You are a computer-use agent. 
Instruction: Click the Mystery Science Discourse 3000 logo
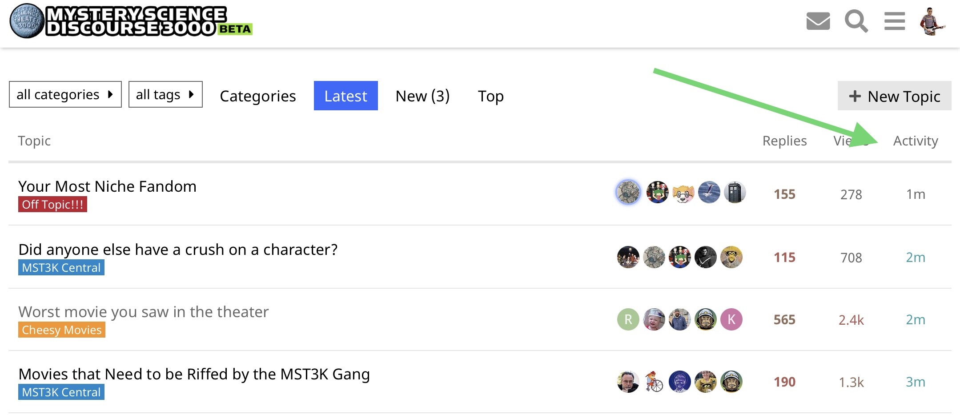131,21
